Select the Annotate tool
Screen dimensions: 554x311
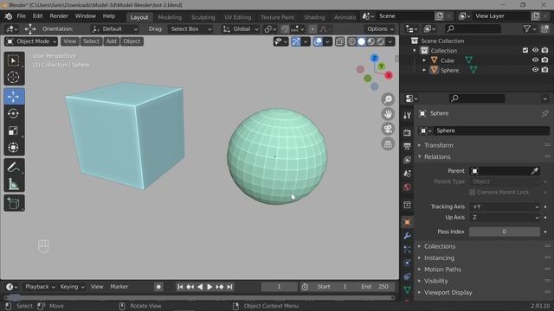[x=14, y=167]
